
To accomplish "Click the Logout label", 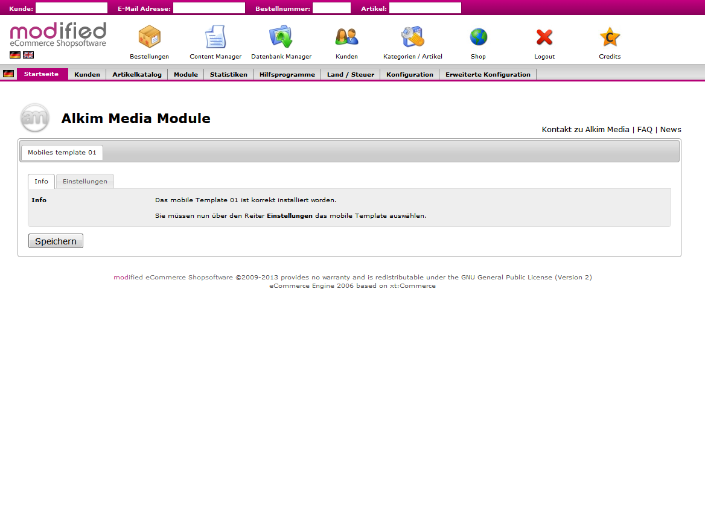I will tap(544, 57).
